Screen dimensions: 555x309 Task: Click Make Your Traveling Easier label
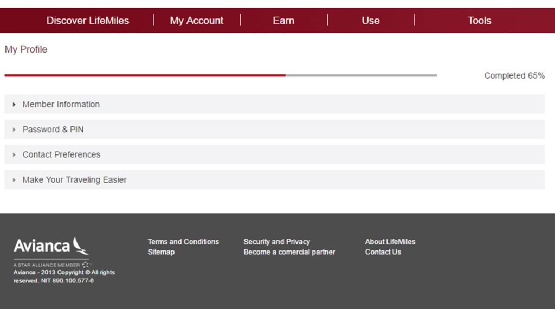[74, 180]
